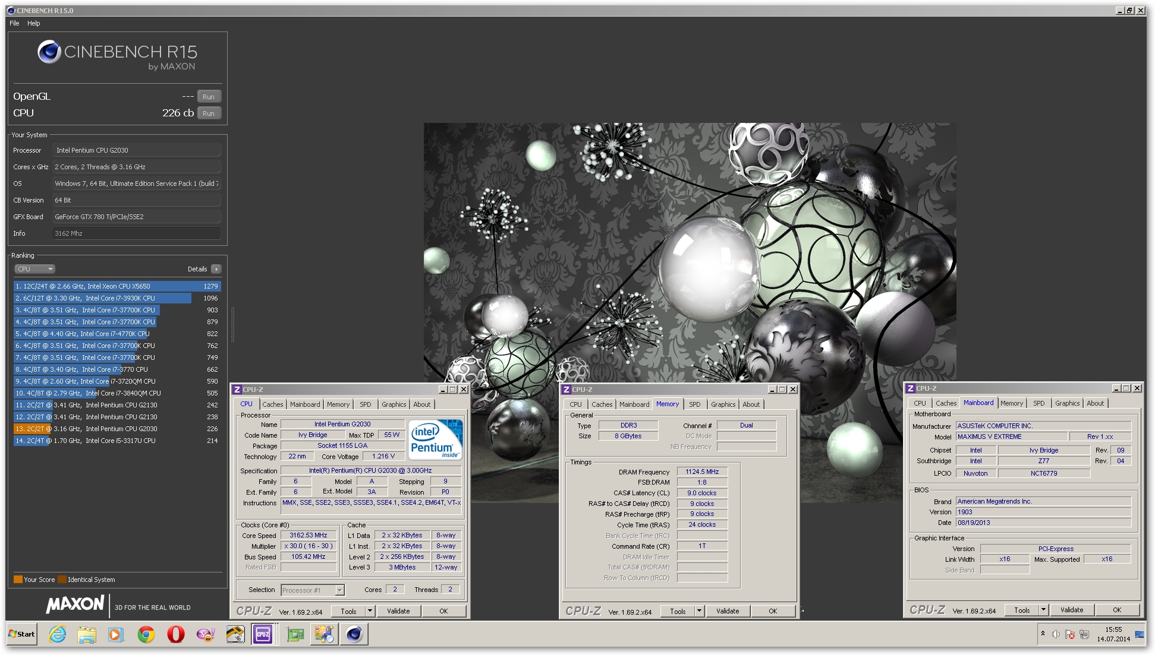Select ranking row Intel Core i7-4770K CPU
Screen dimensions: 1155x655
(x=117, y=334)
